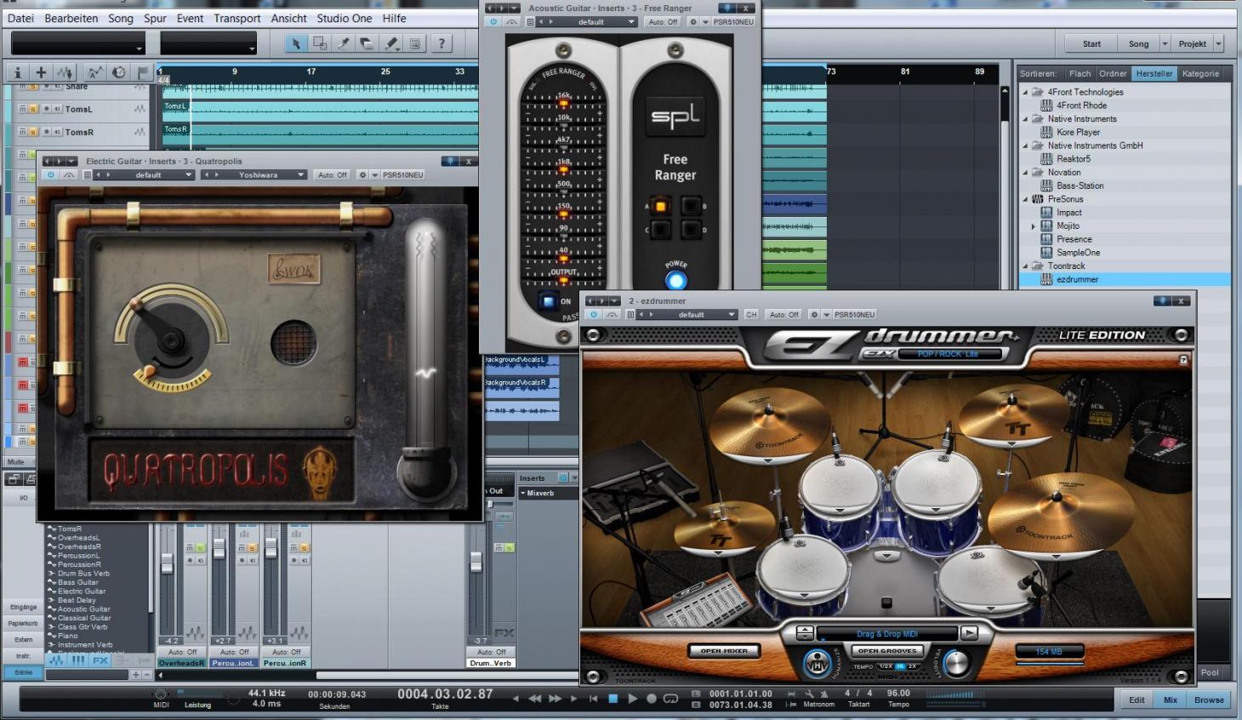Expand the Mojito tree item
Viewport: 1242px width, 720px height.
(x=1034, y=226)
